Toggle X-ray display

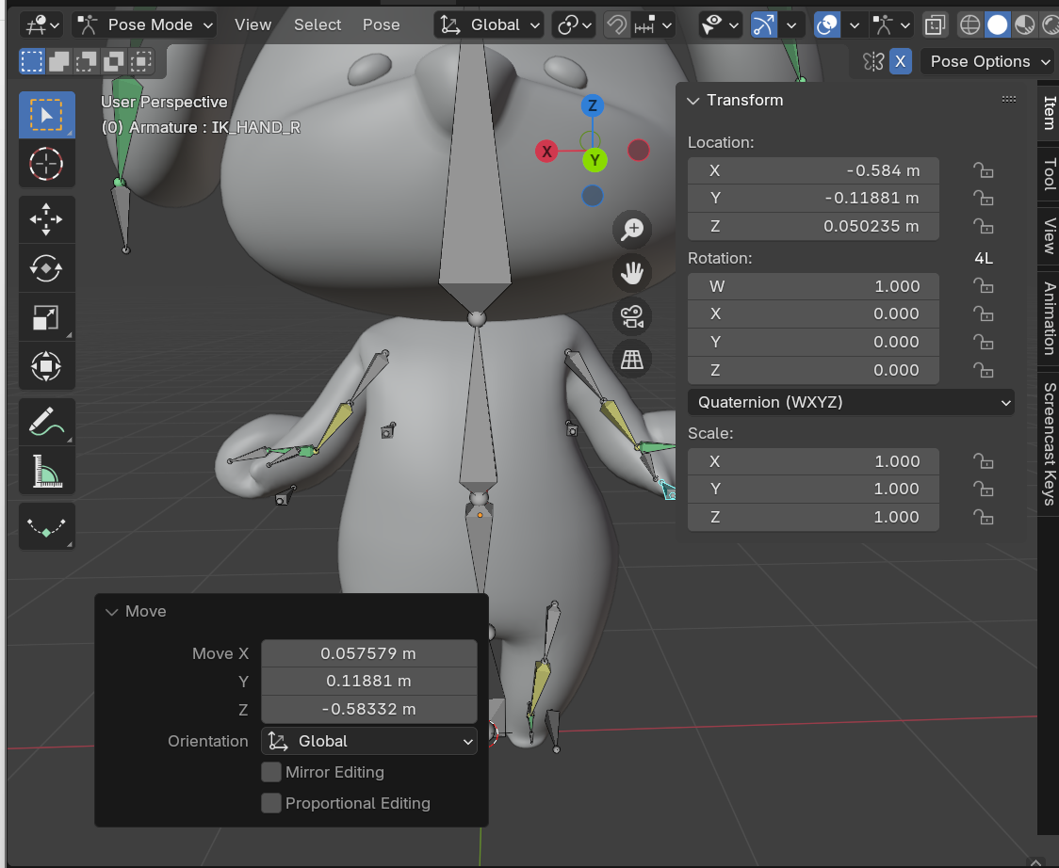pos(935,25)
